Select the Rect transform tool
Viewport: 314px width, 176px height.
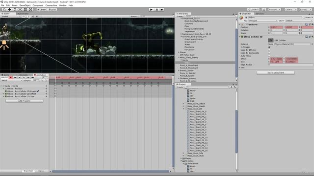click(26, 9)
